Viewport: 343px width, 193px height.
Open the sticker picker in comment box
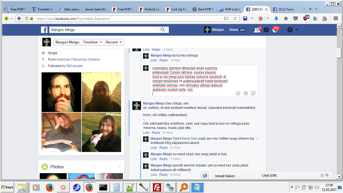pyautogui.click(x=253, y=93)
